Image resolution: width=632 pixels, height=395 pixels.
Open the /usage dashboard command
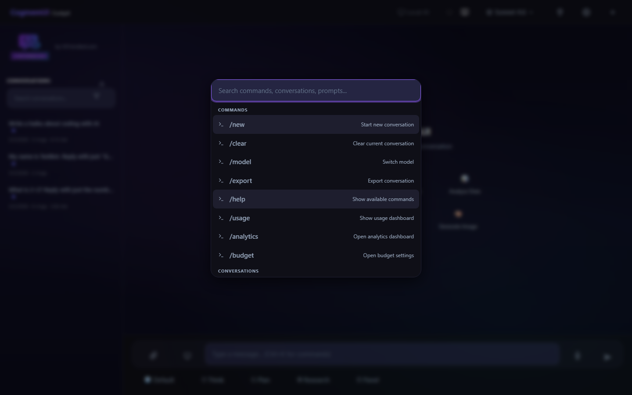click(316, 218)
